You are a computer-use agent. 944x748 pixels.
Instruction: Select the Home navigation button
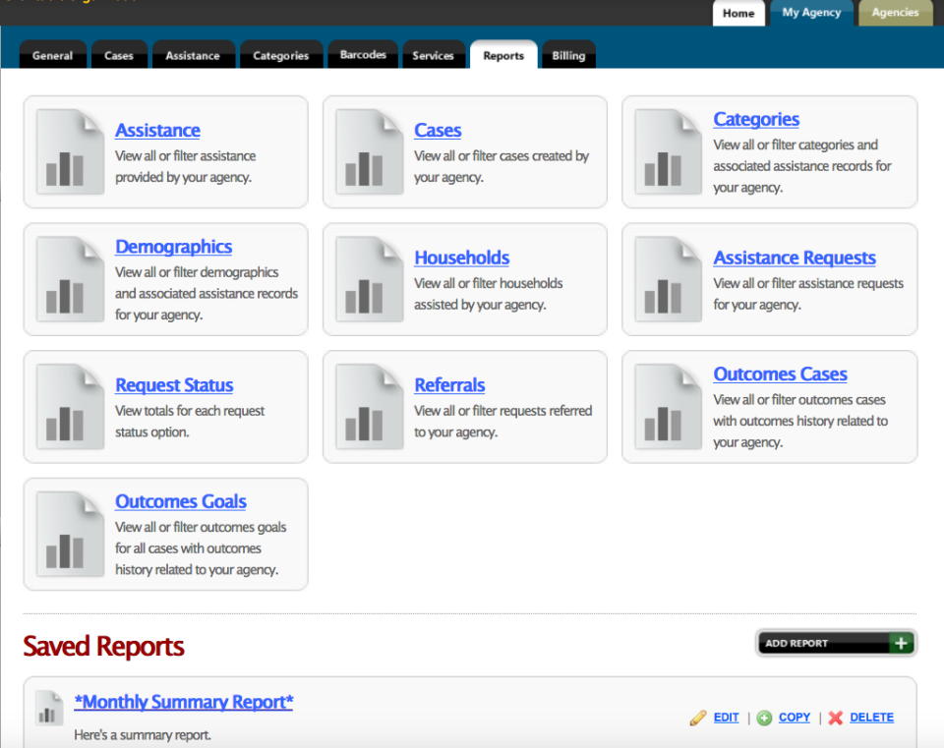pos(738,14)
